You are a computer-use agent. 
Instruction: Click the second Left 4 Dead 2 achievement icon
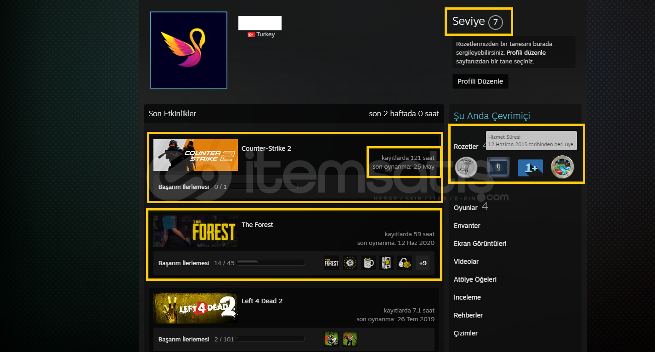350,339
